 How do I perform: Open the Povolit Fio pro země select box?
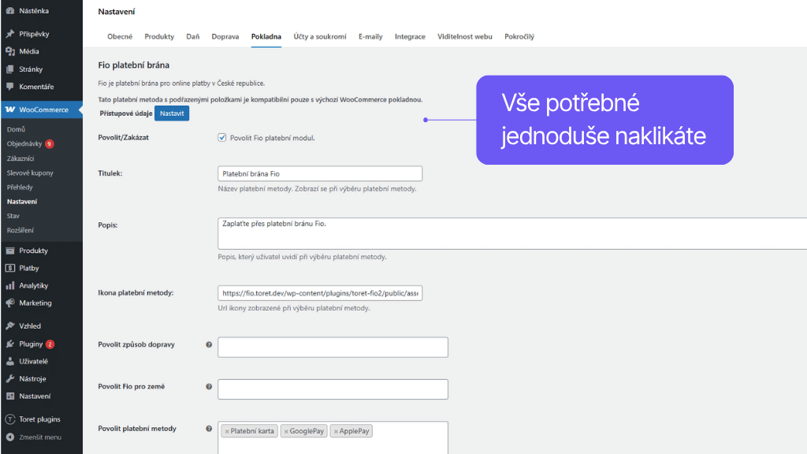333,389
